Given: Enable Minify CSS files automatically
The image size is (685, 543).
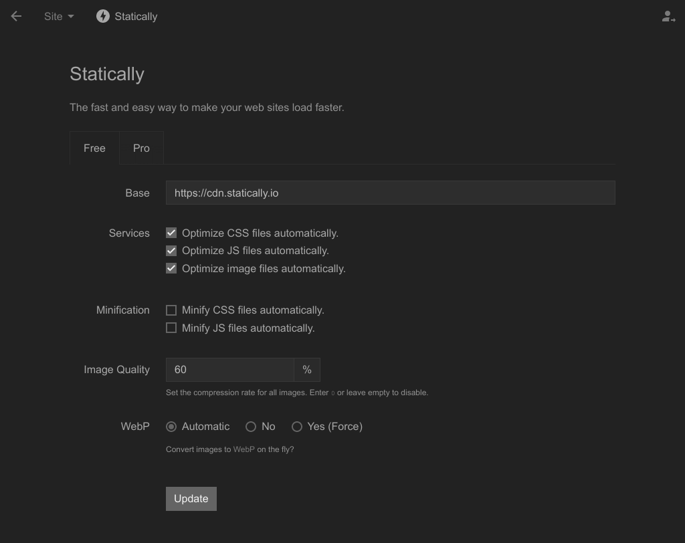Looking at the screenshot, I should [x=171, y=310].
